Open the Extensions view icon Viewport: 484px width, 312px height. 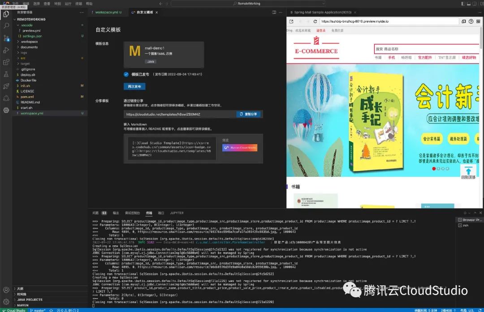pyautogui.click(x=6, y=62)
